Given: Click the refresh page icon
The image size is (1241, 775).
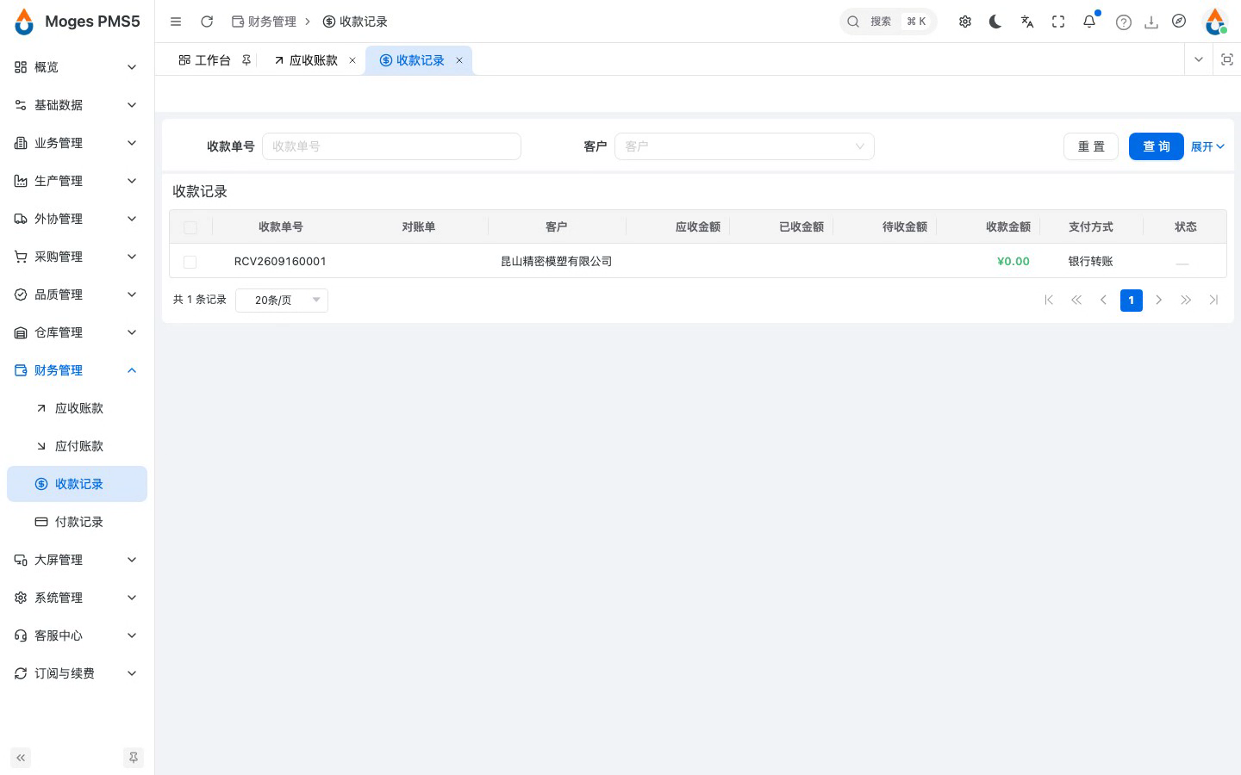Looking at the screenshot, I should click(x=207, y=22).
